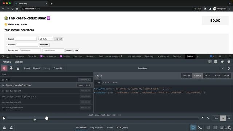233x131 pixels.
Task: Open the RTK Query view
Action: pos(122,128)
